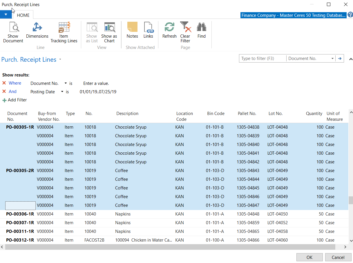Open the Notes attachment icon
The height and width of the screenshot is (263, 353).
coord(132,28)
